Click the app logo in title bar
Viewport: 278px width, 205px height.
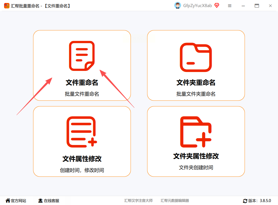click(x=7, y=6)
